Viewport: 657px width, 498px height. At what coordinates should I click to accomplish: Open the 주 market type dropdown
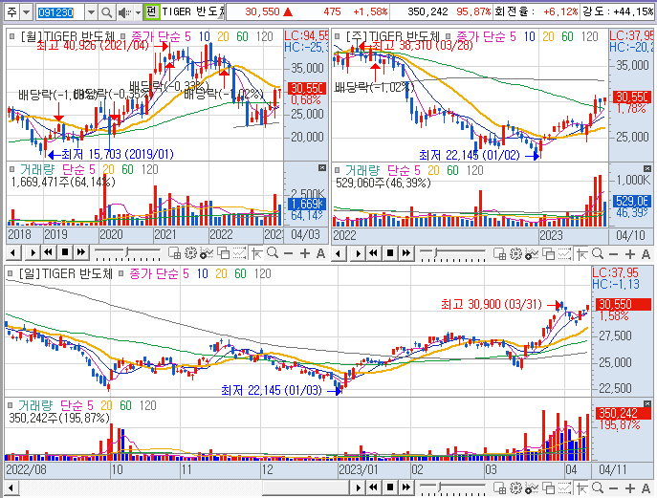click(27, 12)
